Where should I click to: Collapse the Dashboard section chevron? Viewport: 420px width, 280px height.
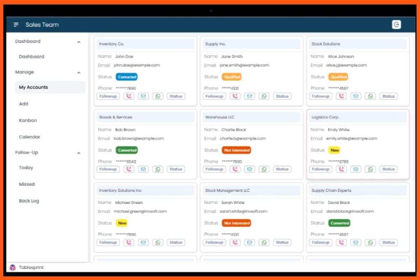tap(79, 42)
